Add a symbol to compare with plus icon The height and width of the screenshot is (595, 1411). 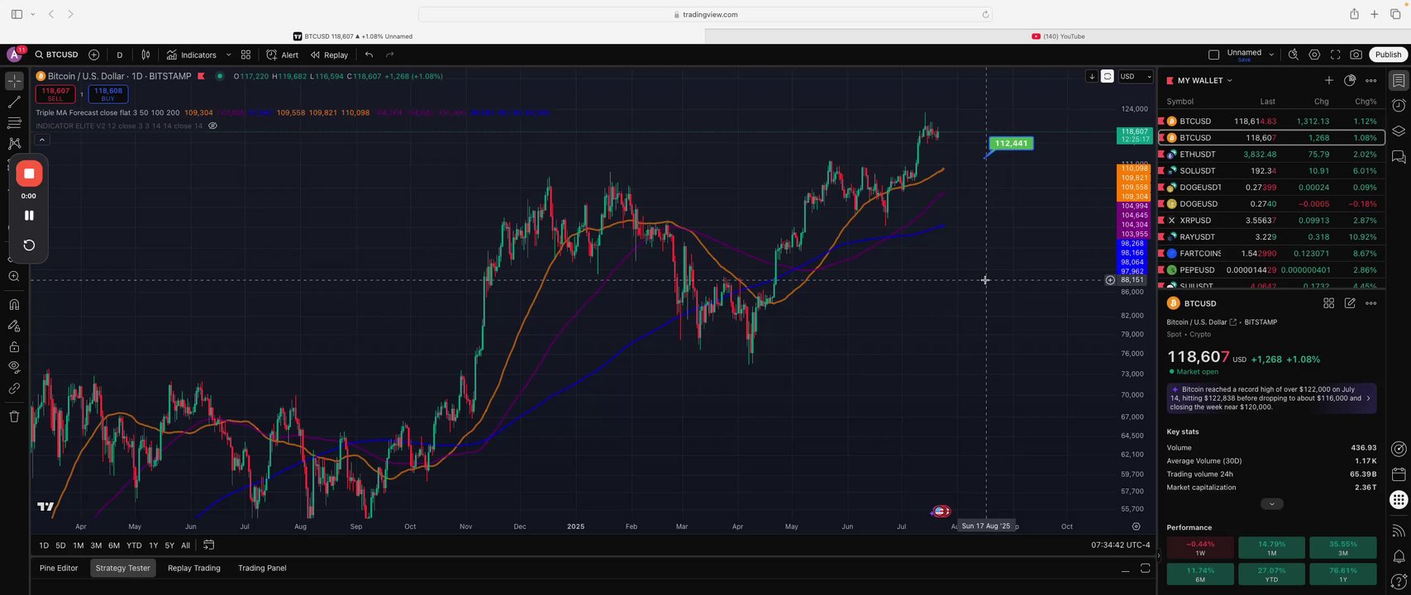click(94, 55)
